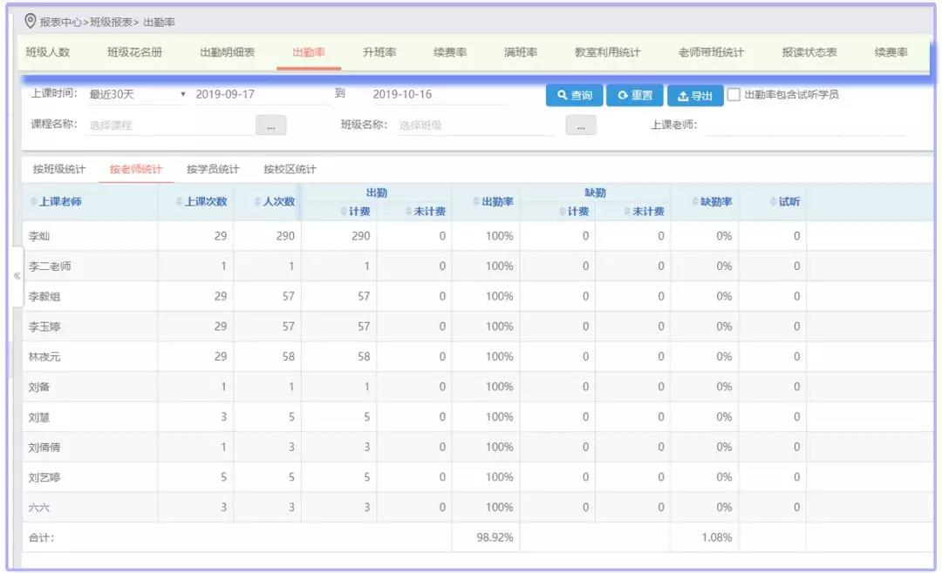The width and height of the screenshot is (942, 573).
Task: Switch to the 出勤明细表 tab
Action: pyautogui.click(x=229, y=52)
